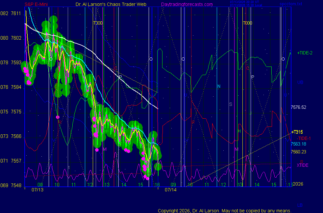Click the copyright notice for Dr. Al Larson
This screenshot has width=323, height=213.
225,211
